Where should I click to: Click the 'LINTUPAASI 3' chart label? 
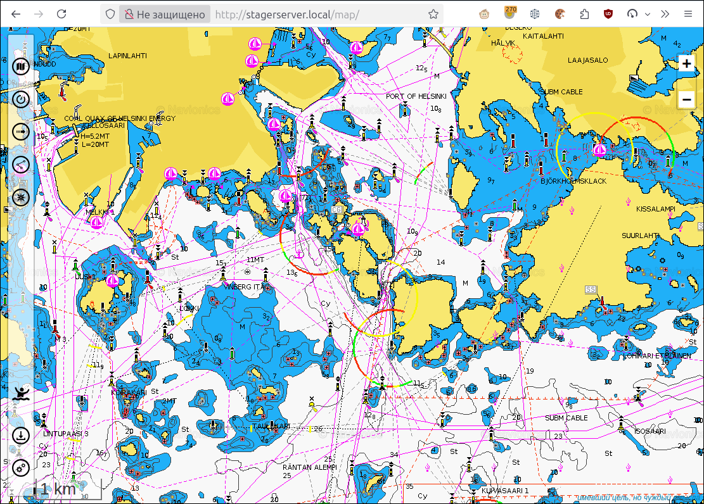coord(65,434)
